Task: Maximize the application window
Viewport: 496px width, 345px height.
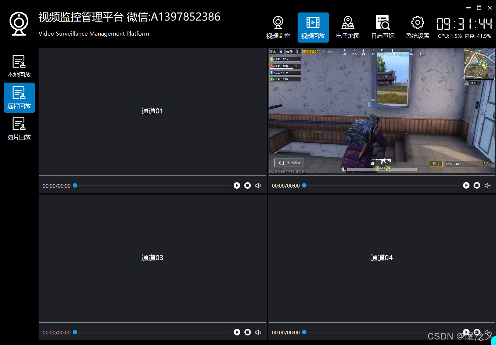Action: pos(479,7)
